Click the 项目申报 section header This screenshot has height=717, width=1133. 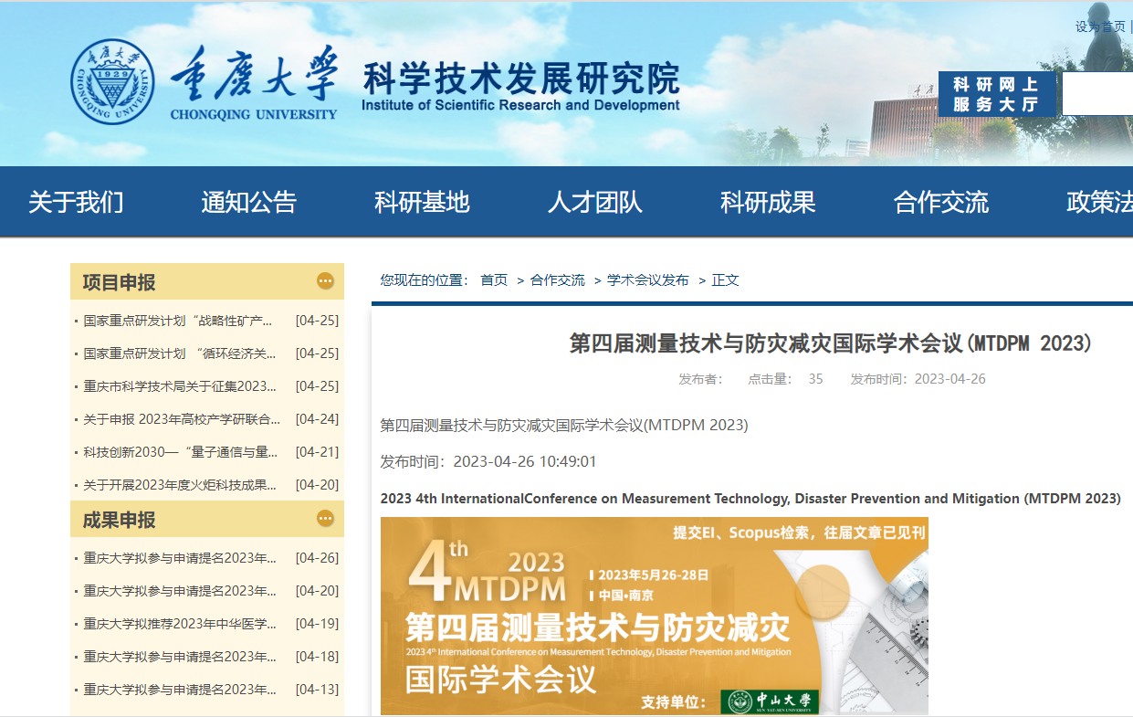[119, 282]
